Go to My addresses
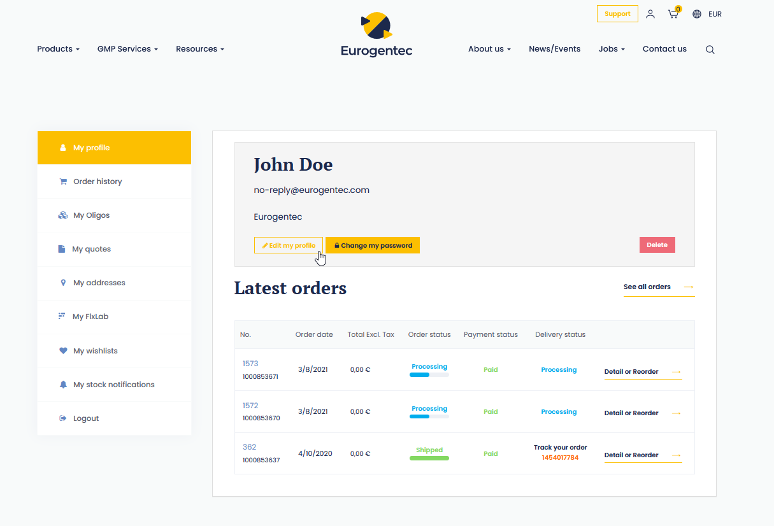 [x=114, y=283]
